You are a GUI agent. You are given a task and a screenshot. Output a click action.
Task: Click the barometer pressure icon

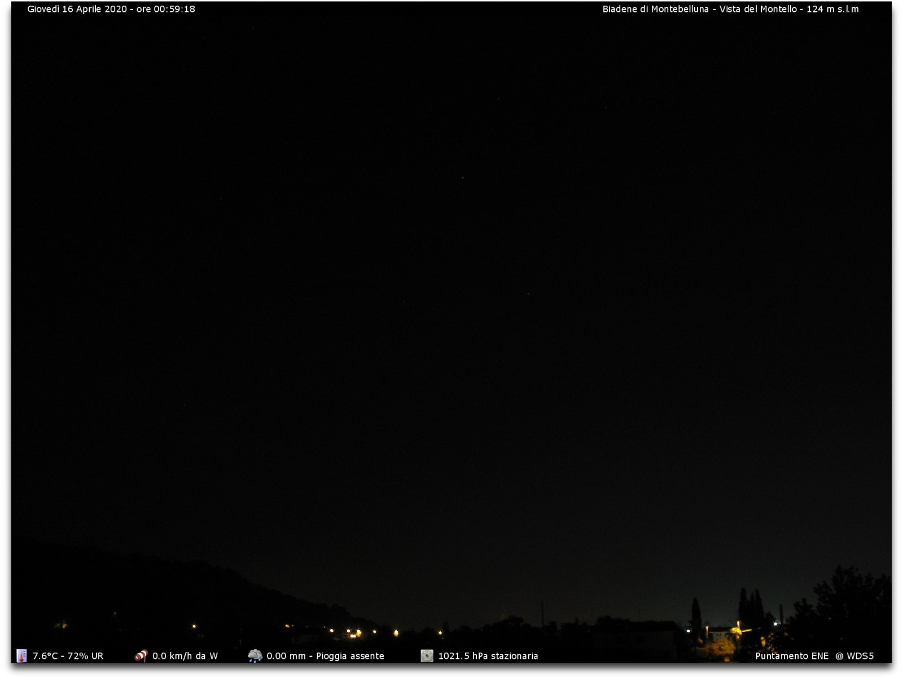click(427, 656)
